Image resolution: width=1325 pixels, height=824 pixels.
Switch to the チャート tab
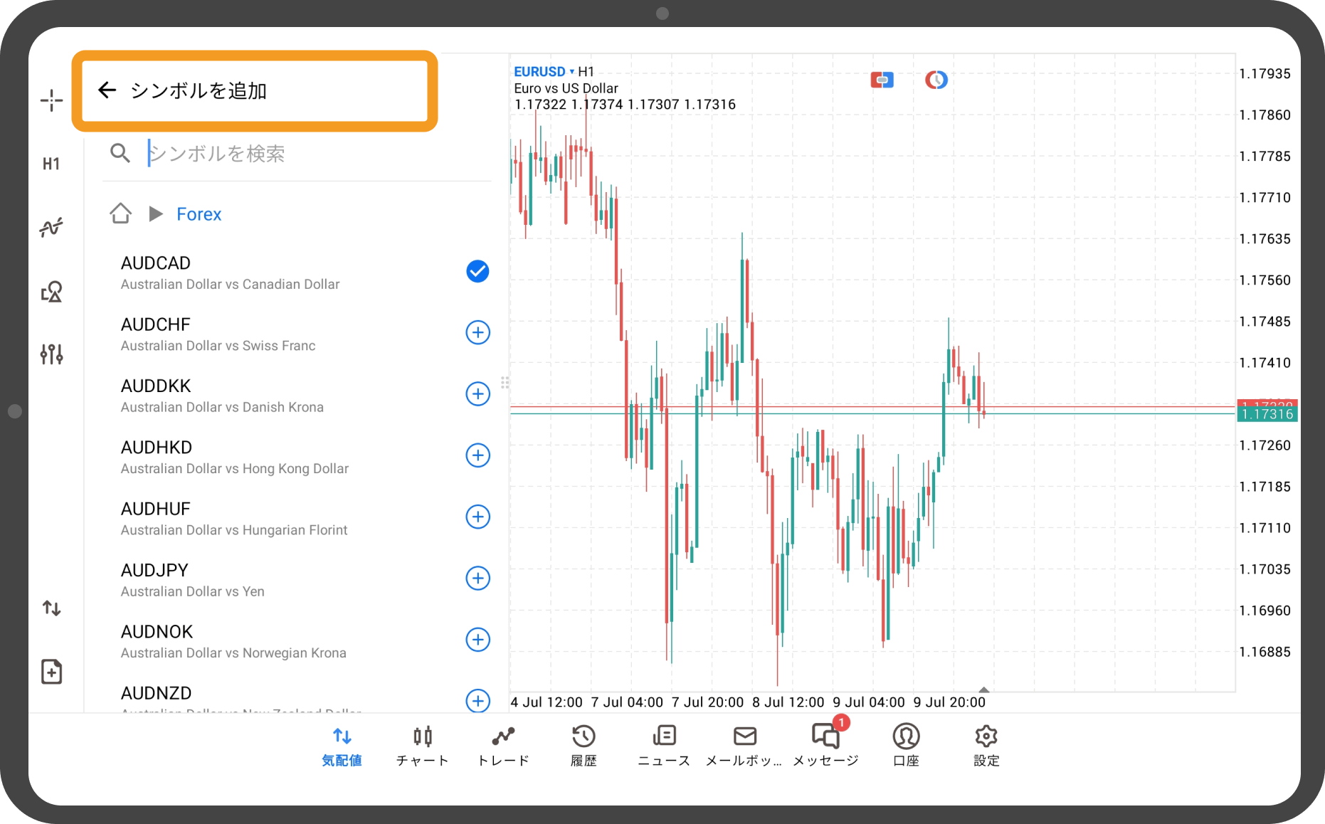tap(422, 745)
